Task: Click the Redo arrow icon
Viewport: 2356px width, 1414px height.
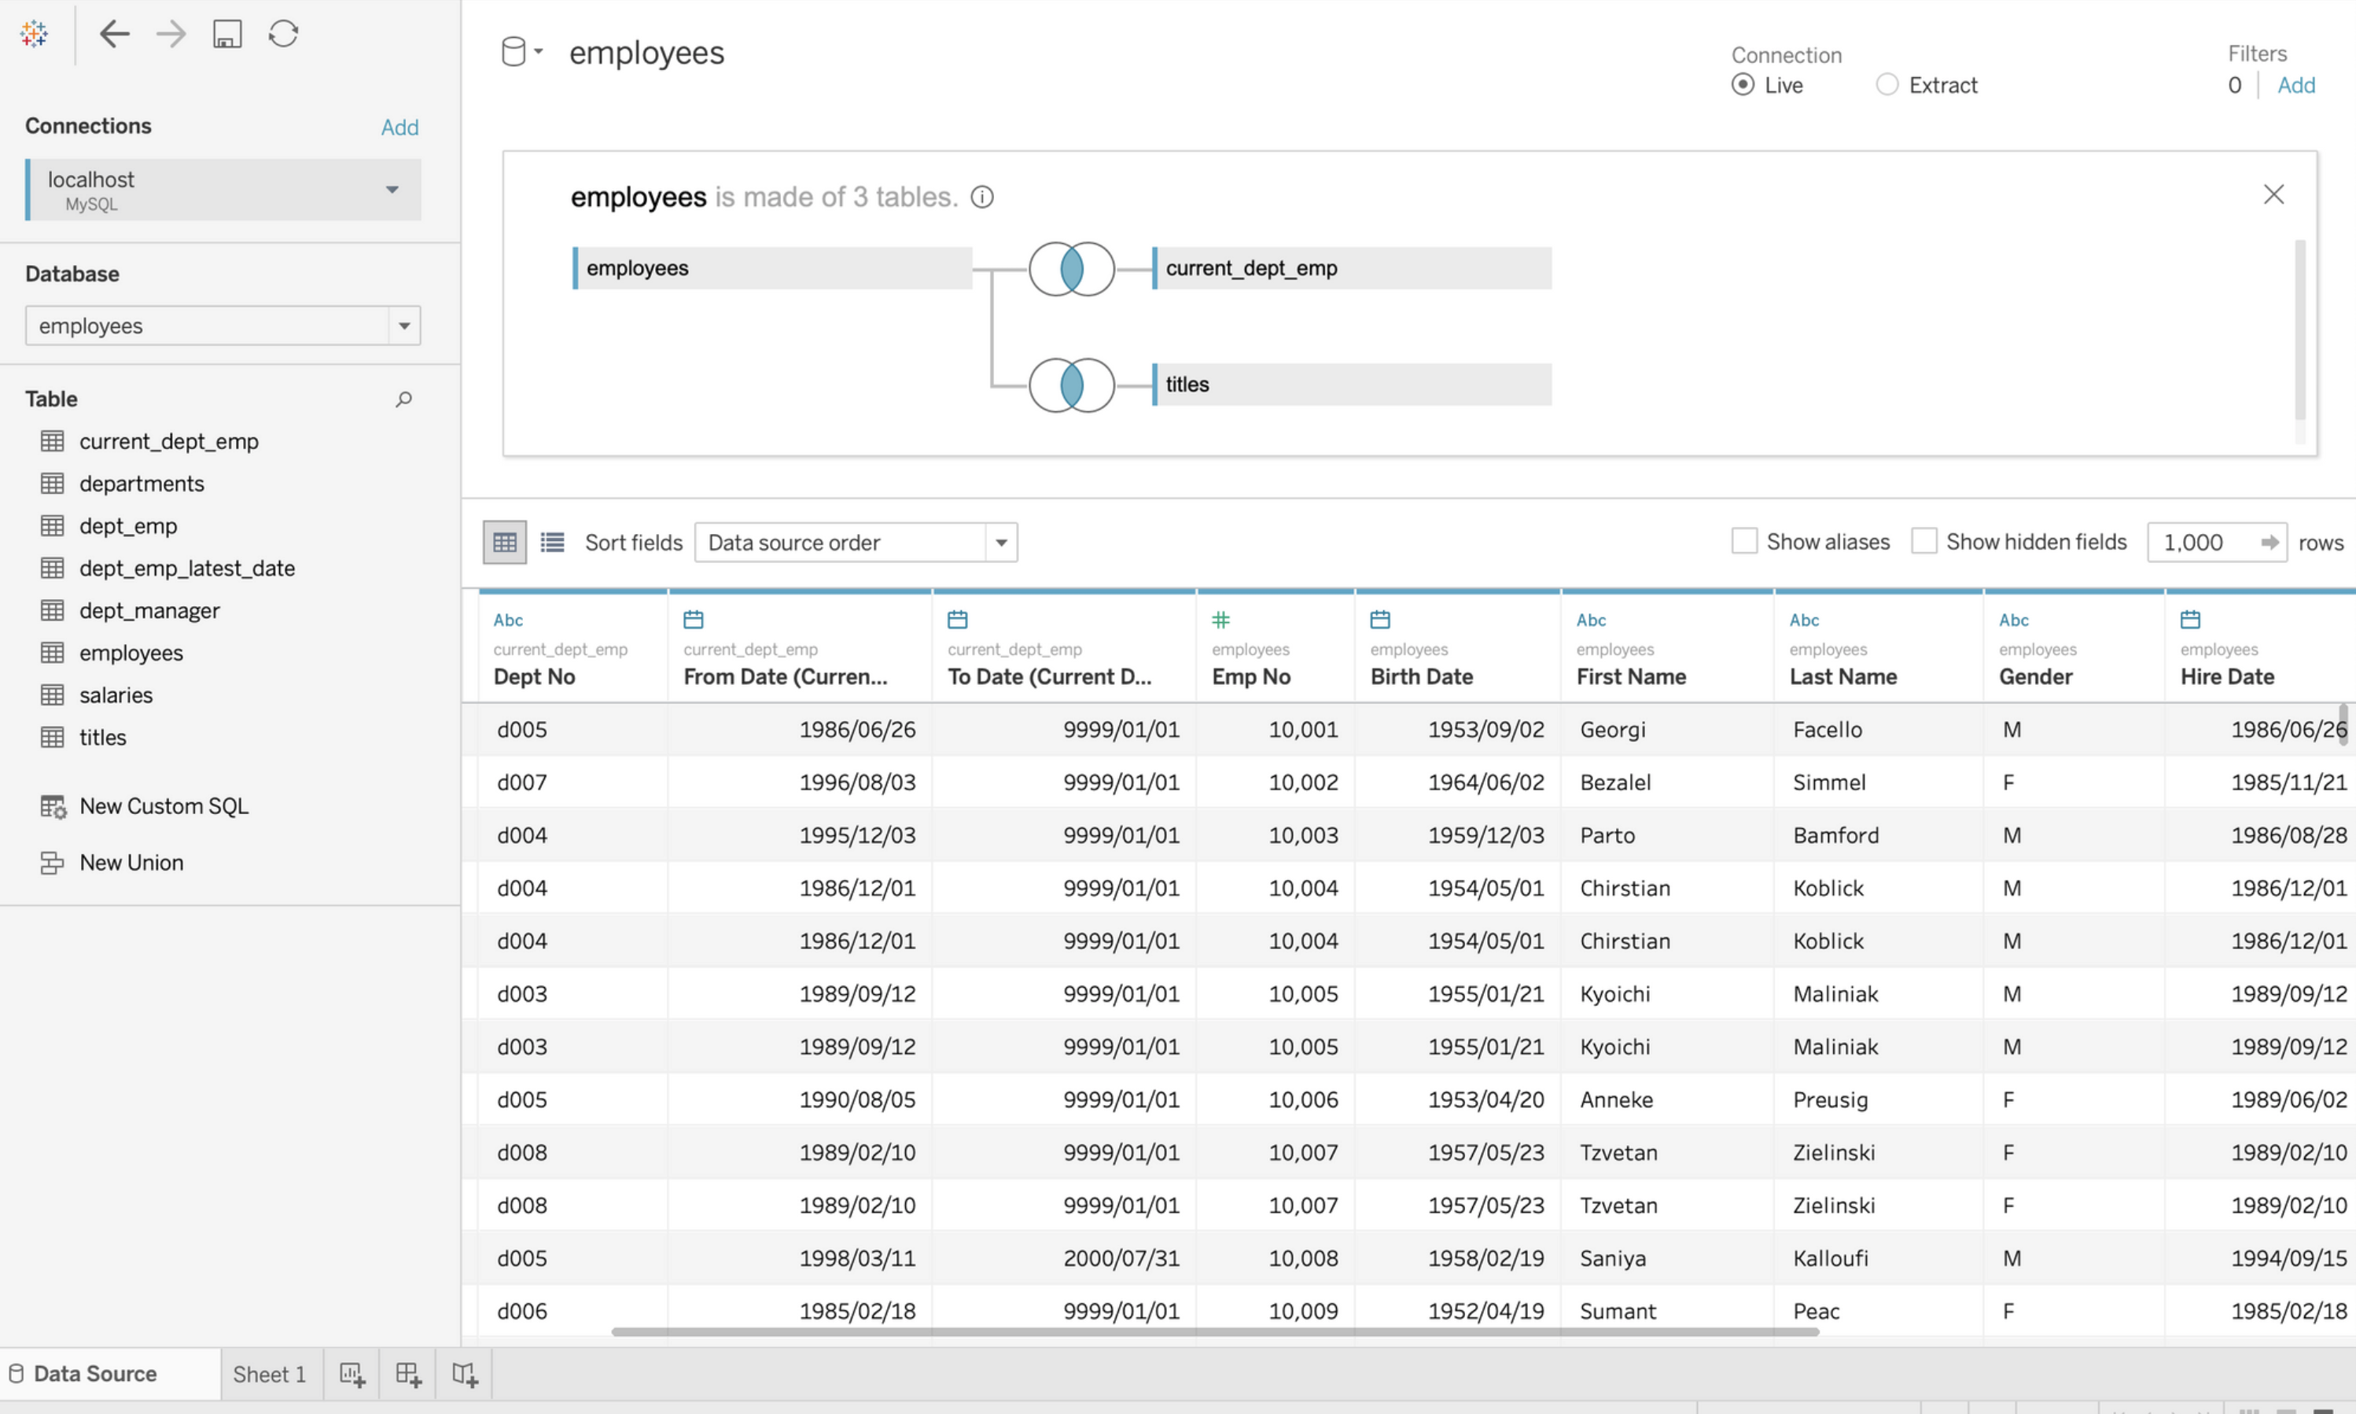Action: click(171, 33)
